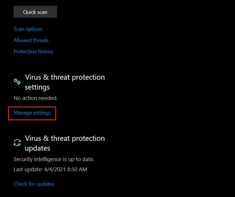Open the Allowed threats link
235x197 pixels.
[31, 40]
